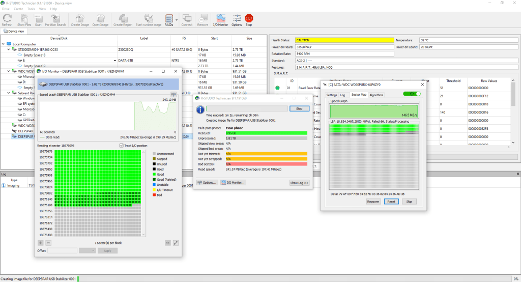Click the RAIDs toolbar icon

(169, 19)
